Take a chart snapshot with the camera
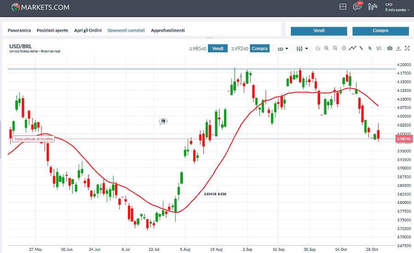The width and height of the screenshot is (414, 253). click(x=390, y=48)
